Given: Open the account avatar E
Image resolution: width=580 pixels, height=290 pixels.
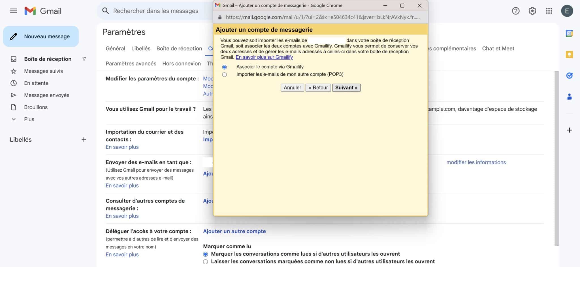Looking at the screenshot, I should tap(567, 11).
